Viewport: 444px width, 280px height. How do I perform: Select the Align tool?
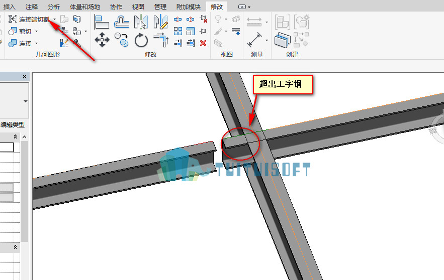pyautogui.click(x=102, y=22)
